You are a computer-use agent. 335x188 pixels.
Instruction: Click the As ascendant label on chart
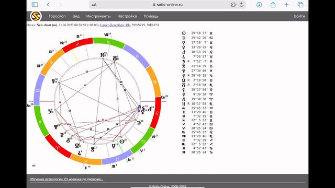pos(30,105)
